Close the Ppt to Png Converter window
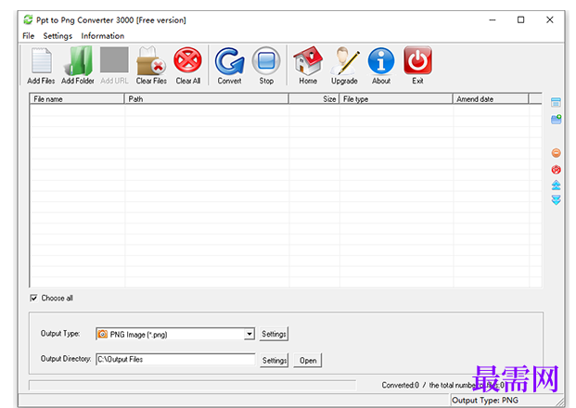This screenshot has width=576, height=408. pyautogui.click(x=549, y=19)
